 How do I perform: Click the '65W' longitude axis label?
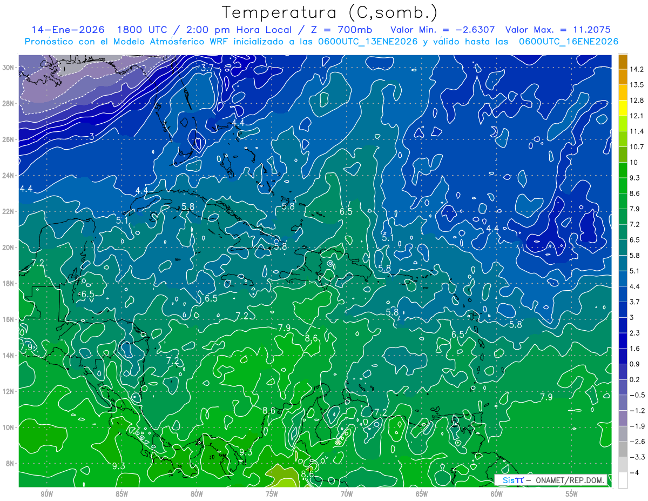[x=422, y=494]
